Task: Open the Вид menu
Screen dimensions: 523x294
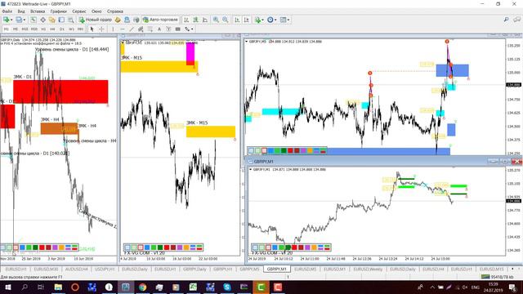Action: [21, 11]
